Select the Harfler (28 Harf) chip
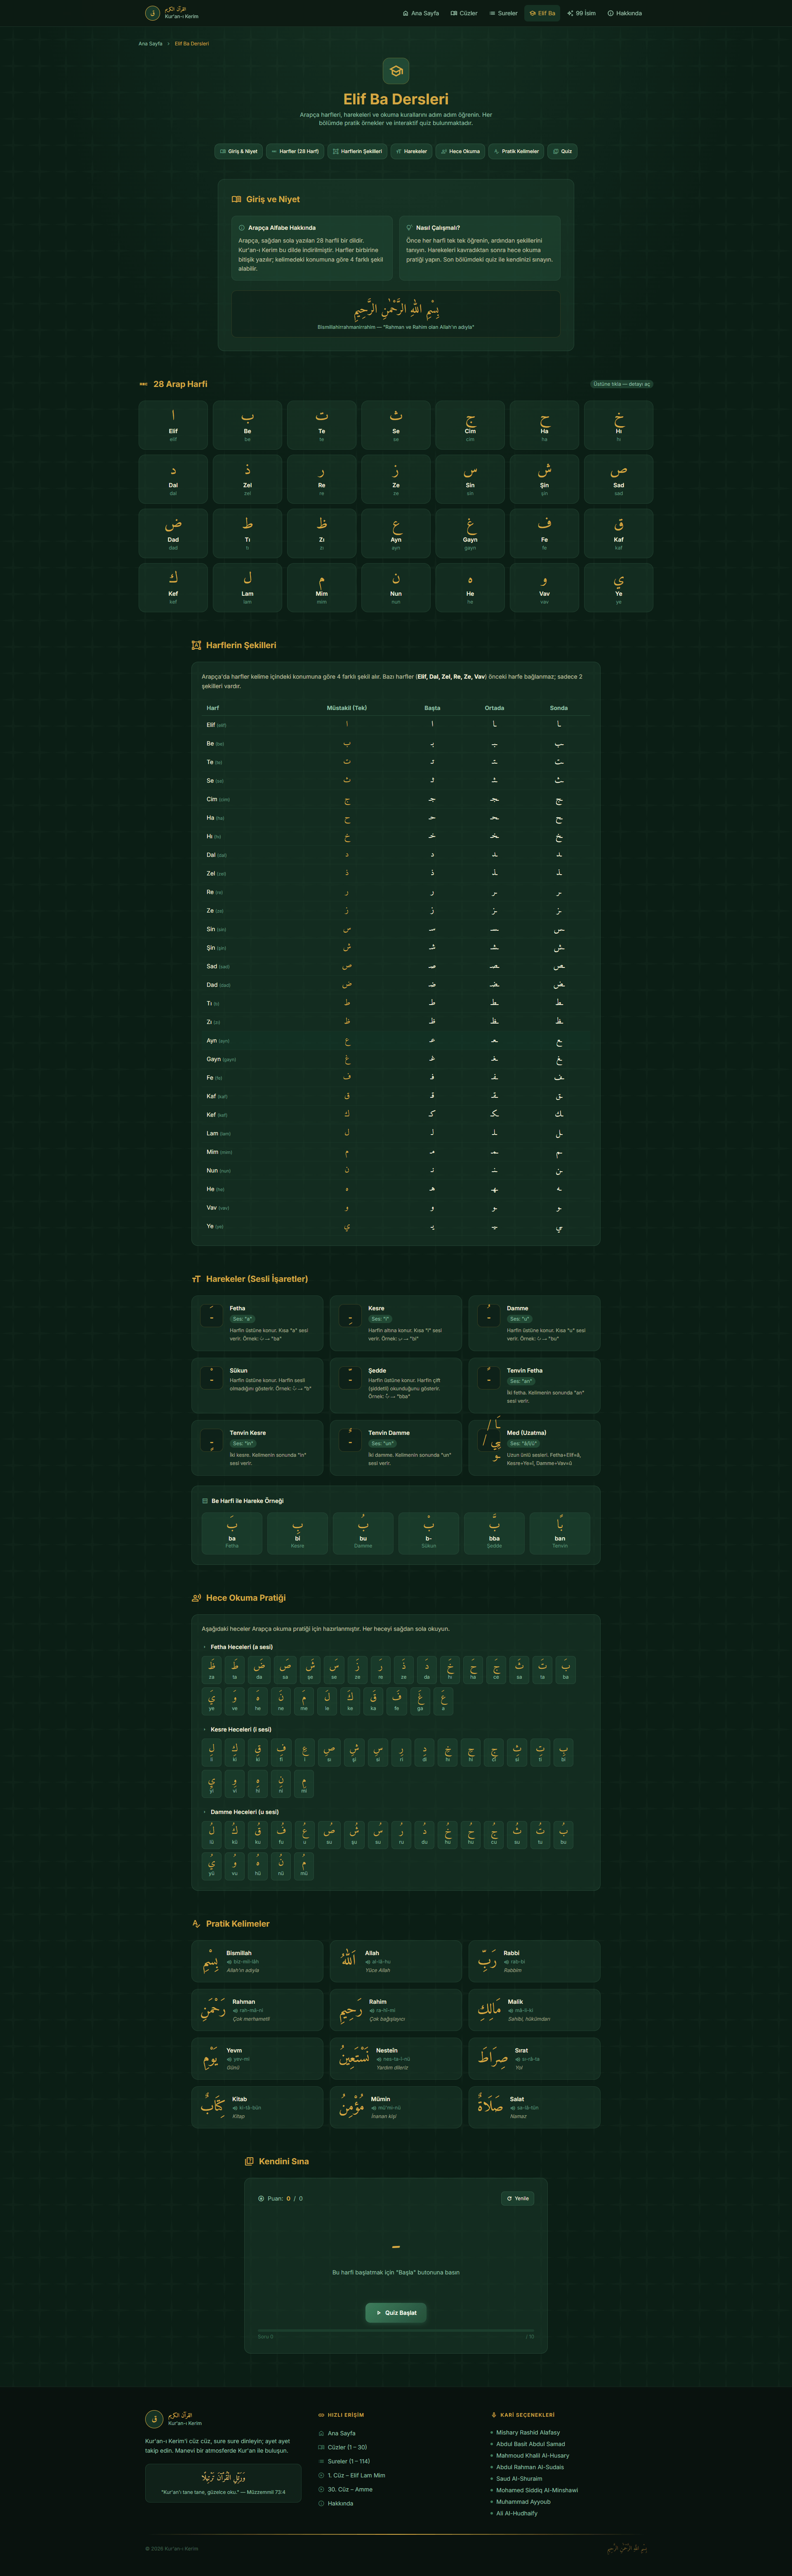This screenshot has height=2576, width=792. tap(294, 151)
